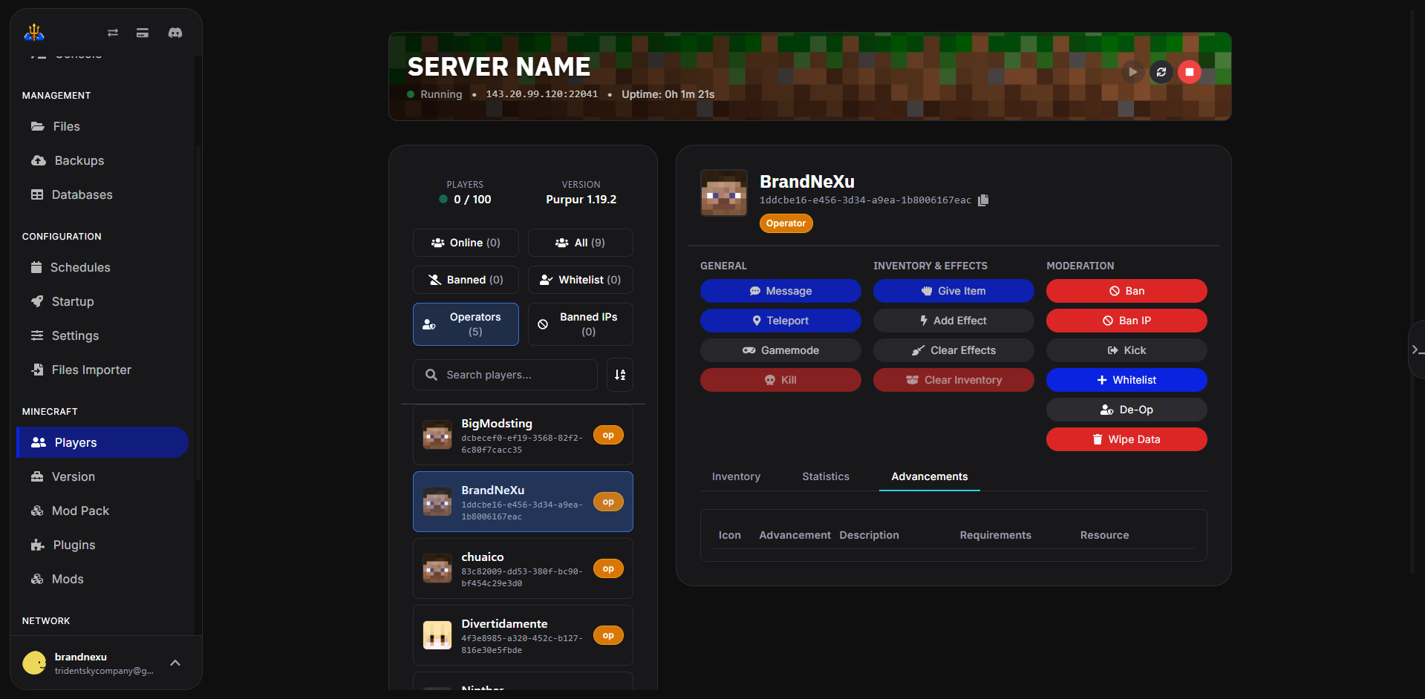Click the red stop server icon

(x=1189, y=72)
